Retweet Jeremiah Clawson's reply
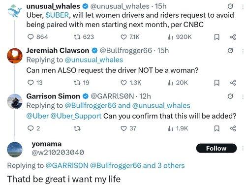Viewport: 246px width, 186px height. click(82, 83)
